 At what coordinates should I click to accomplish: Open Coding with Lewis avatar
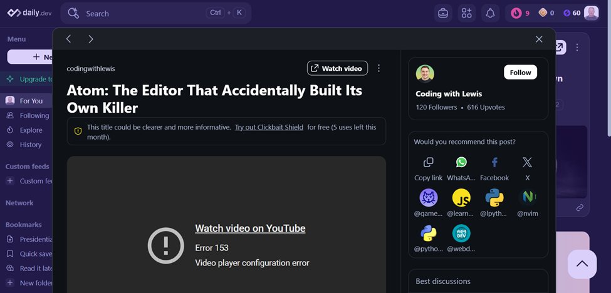click(425, 73)
